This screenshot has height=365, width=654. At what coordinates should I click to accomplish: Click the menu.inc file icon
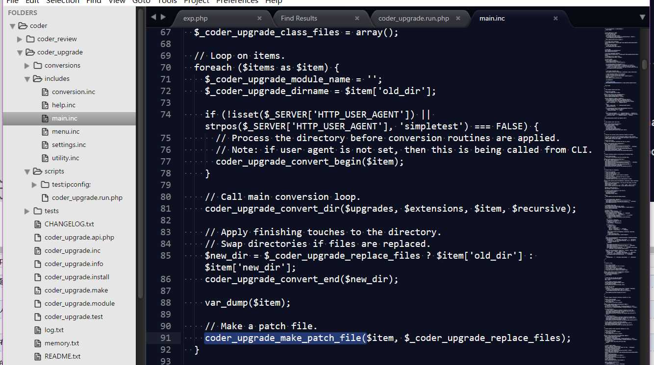45,131
